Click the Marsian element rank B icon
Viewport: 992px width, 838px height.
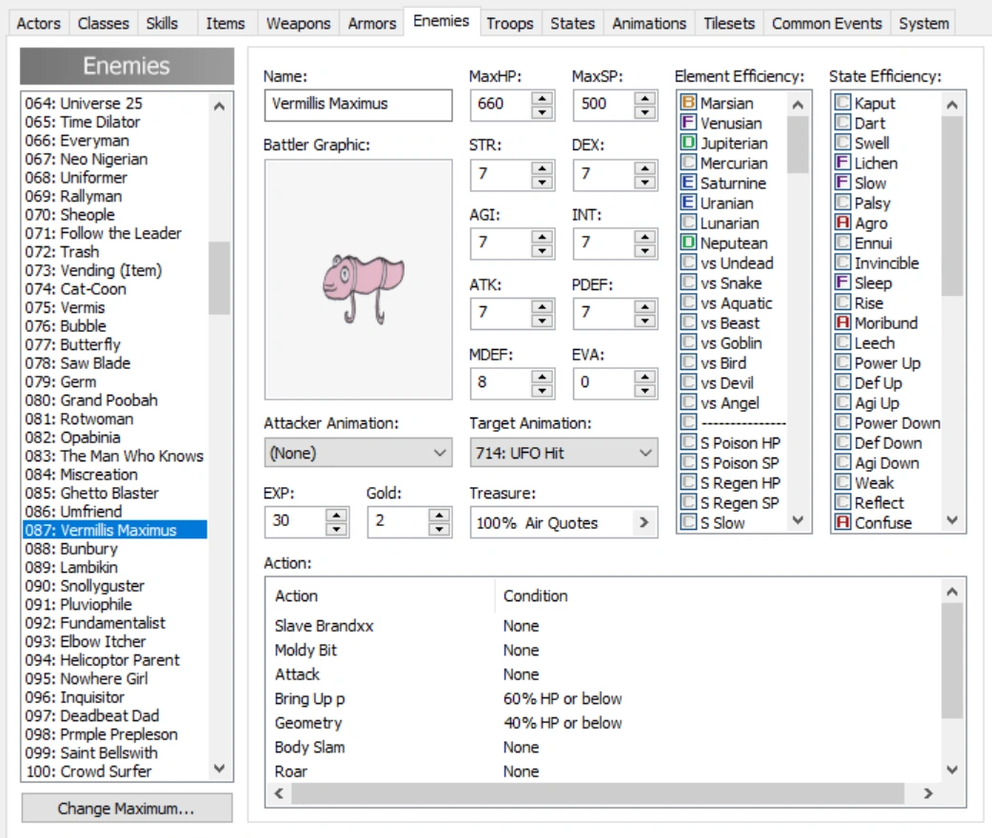point(688,103)
